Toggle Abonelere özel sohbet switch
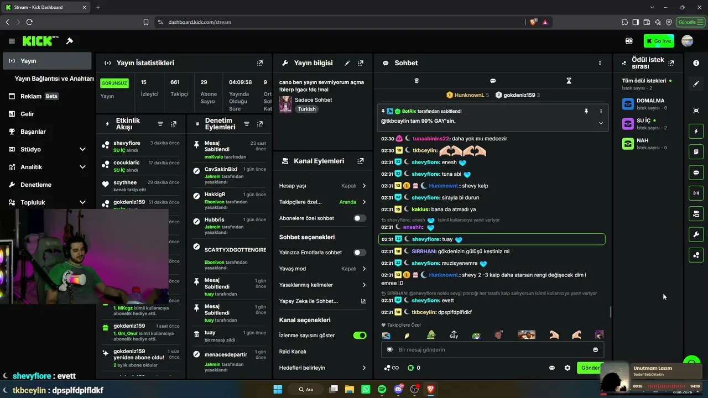 360,218
